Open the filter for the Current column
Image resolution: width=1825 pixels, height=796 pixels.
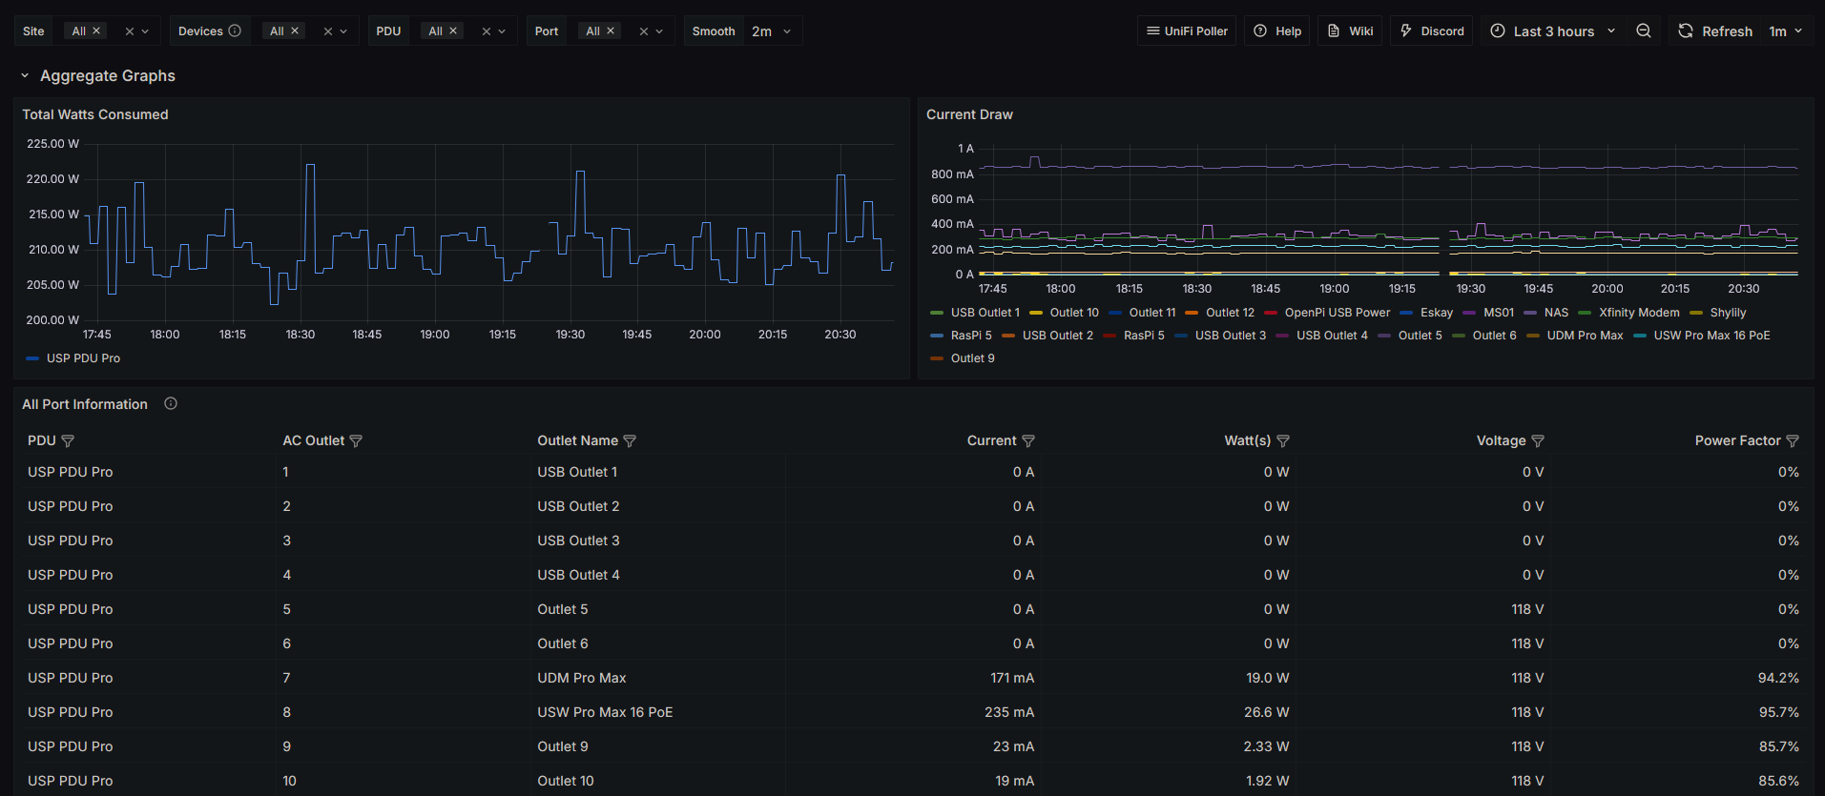(1028, 441)
